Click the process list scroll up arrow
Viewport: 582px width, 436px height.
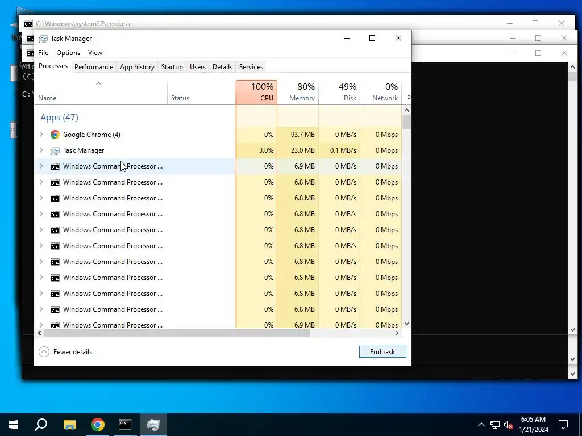[x=406, y=110]
